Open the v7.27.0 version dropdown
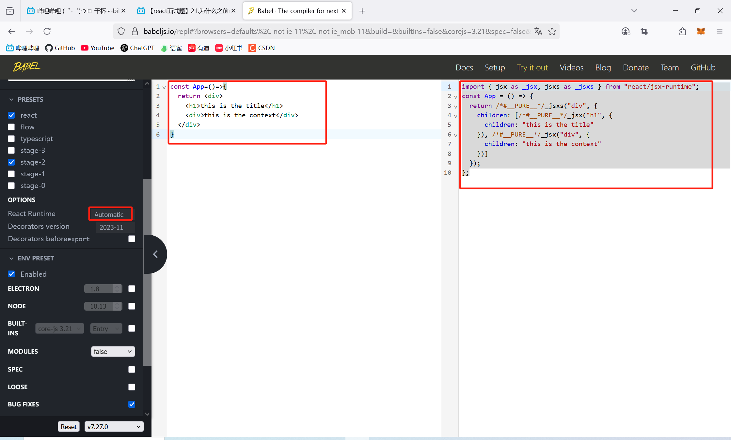Image resolution: width=731 pixels, height=440 pixels. tap(114, 427)
